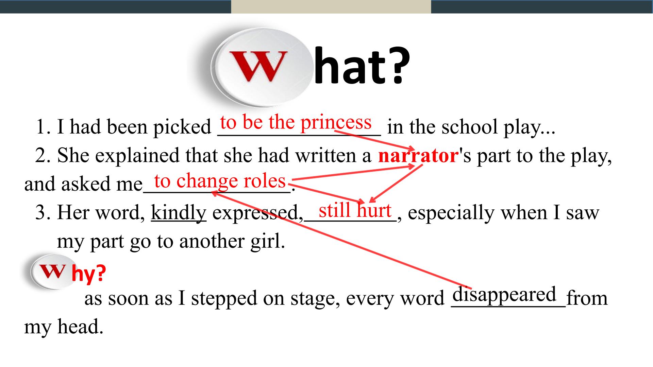Click the red 'hy?' heading
The height and width of the screenshot is (367, 653).
(89, 274)
